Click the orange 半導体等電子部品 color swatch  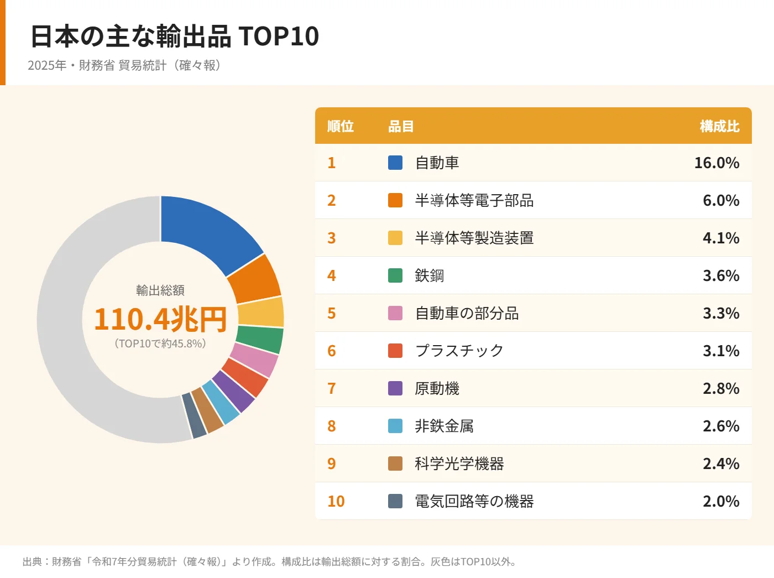[395, 200]
